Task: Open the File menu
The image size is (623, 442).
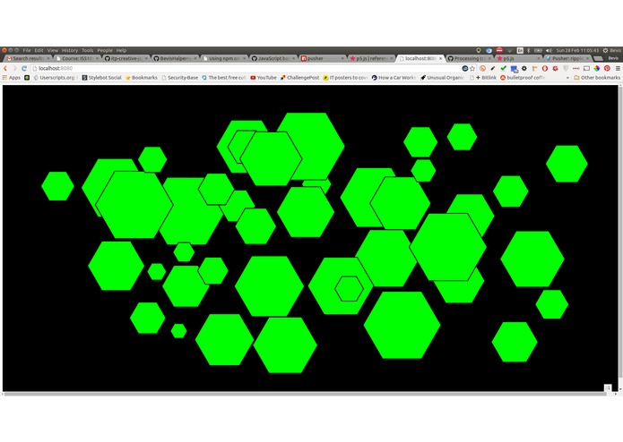Action: pyautogui.click(x=27, y=50)
